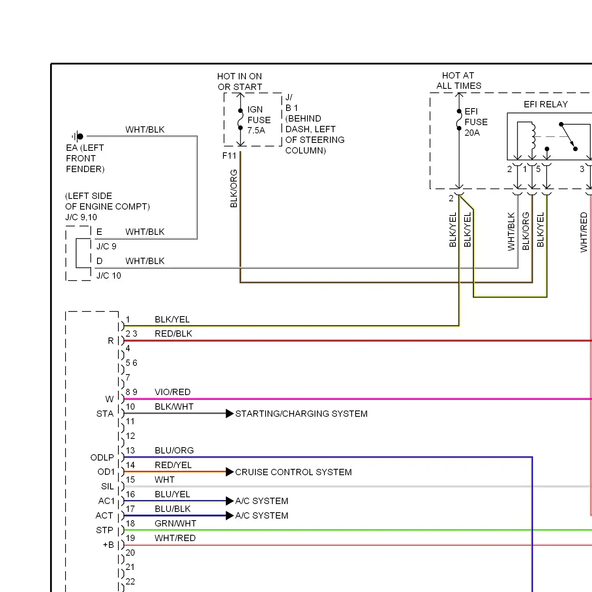Image resolution: width=592 pixels, height=592 pixels.
Task: Click the arrow to Cruise Control System
Action: click(x=230, y=472)
